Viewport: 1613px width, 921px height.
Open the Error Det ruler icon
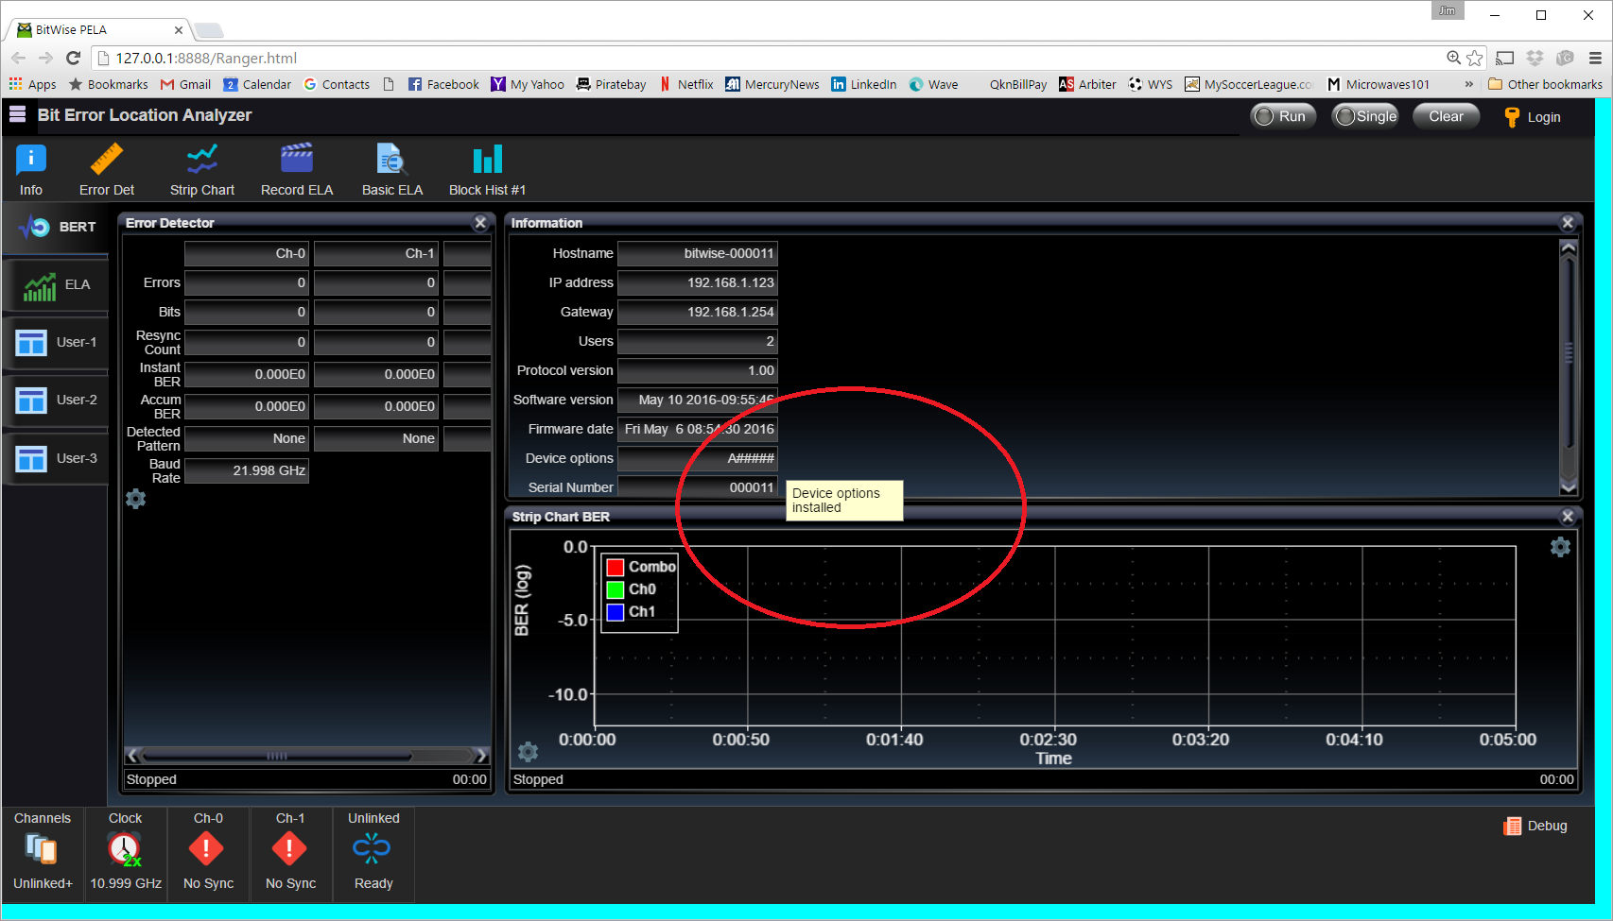click(x=107, y=161)
